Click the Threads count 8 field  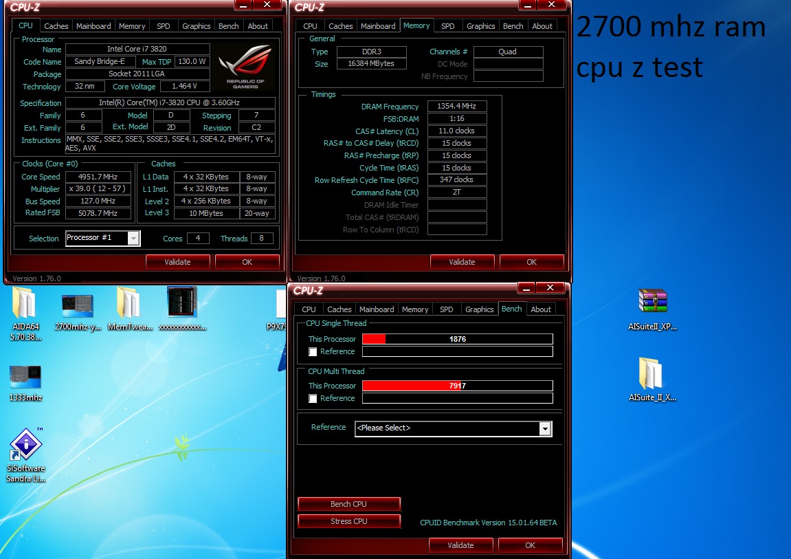tap(261, 238)
